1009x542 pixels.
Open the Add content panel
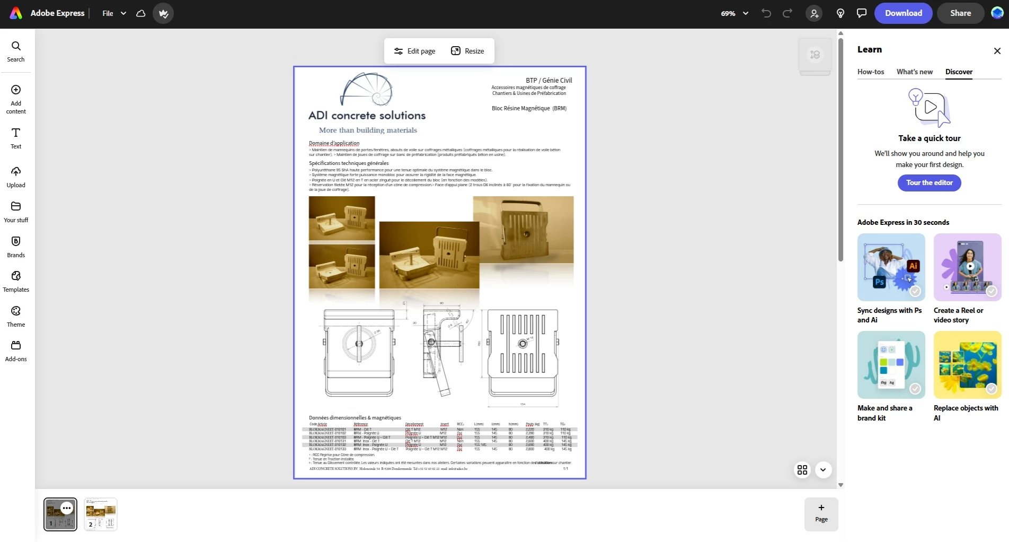click(x=16, y=100)
